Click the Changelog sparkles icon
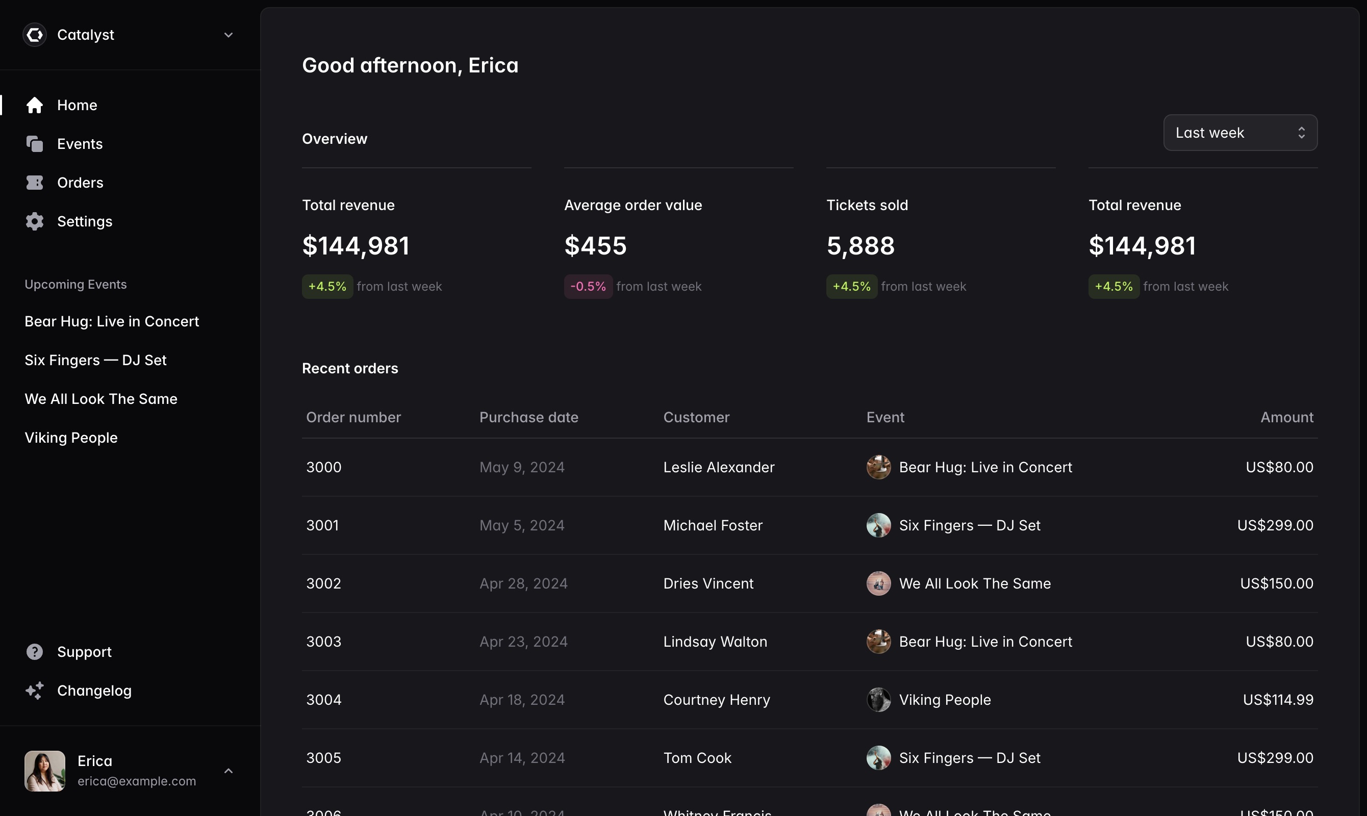This screenshot has width=1367, height=816. click(x=35, y=691)
